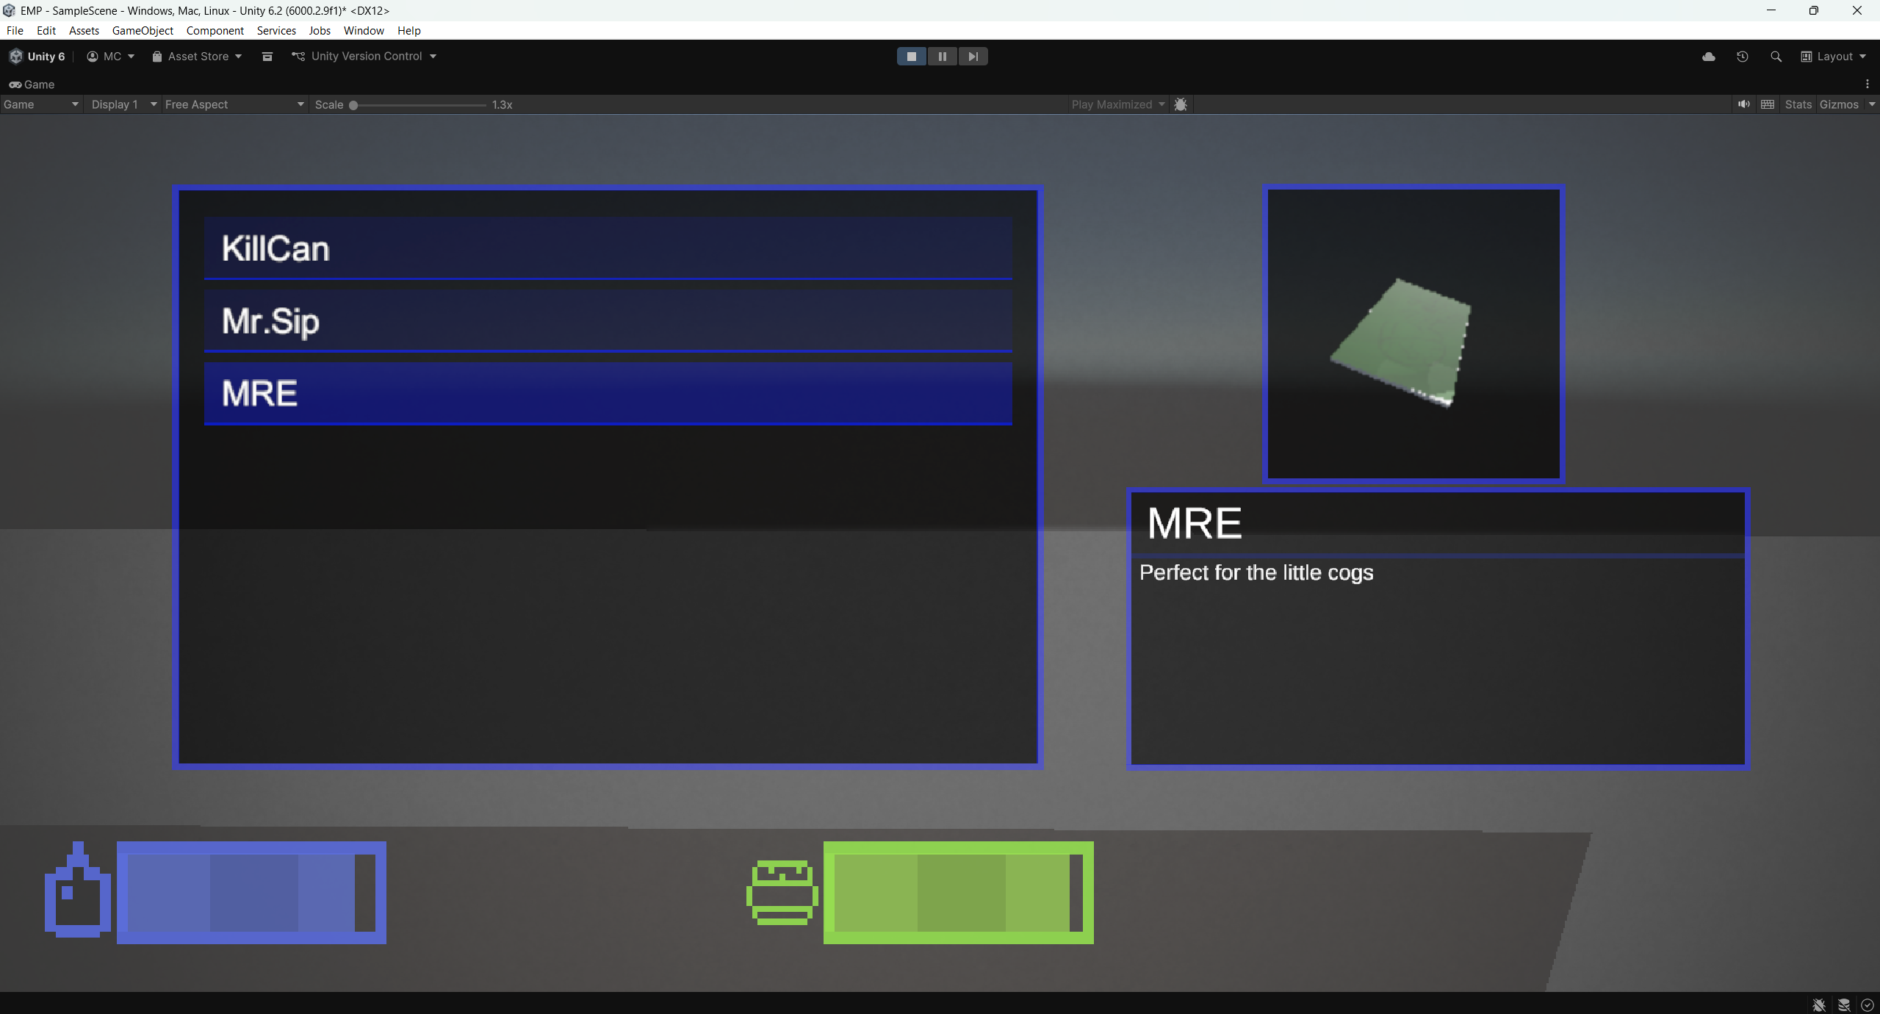
Task: Open the GameObject menu
Action: point(143,30)
